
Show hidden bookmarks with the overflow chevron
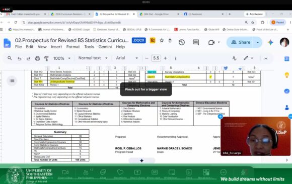(x=287, y=29)
